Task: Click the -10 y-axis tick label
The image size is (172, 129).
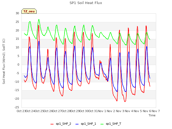Action: (17, 82)
